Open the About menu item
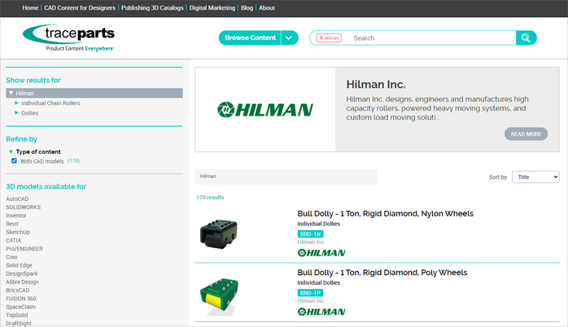Viewport: 568px width, 327px height. point(267,7)
